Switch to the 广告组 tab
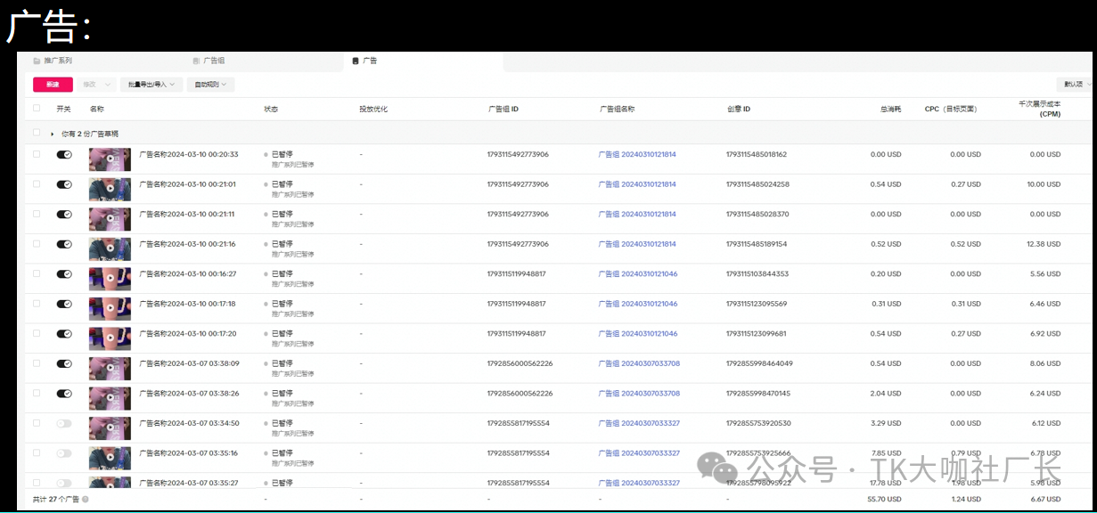The height and width of the screenshot is (513, 1097). 214,61
